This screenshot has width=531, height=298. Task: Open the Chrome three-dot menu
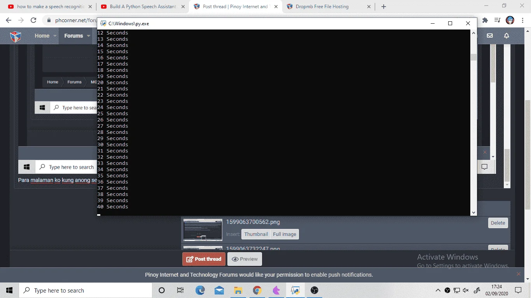click(523, 20)
